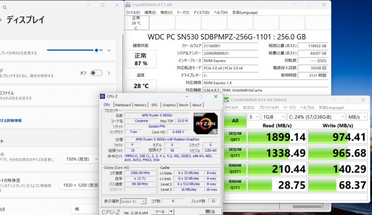Click the CPU name field AMD Ryzen 5 5600U
The height and width of the screenshot is (215, 372).
pos(157,115)
